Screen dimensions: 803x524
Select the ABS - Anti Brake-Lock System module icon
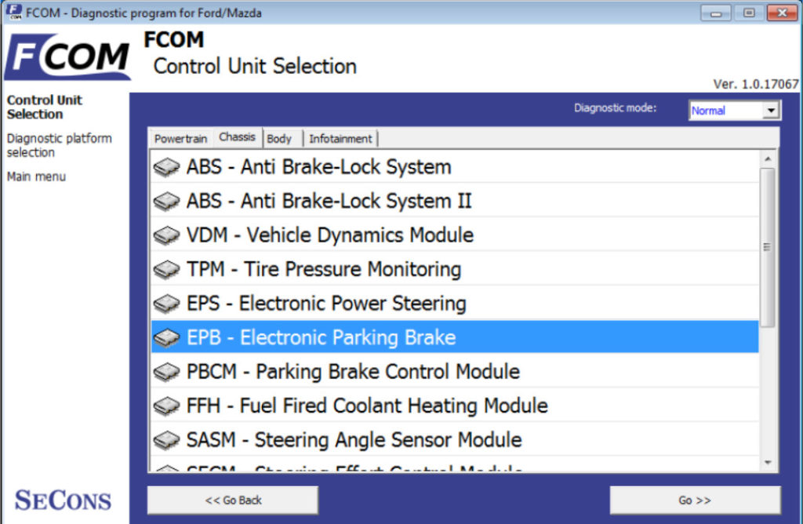pyautogui.click(x=166, y=167)
